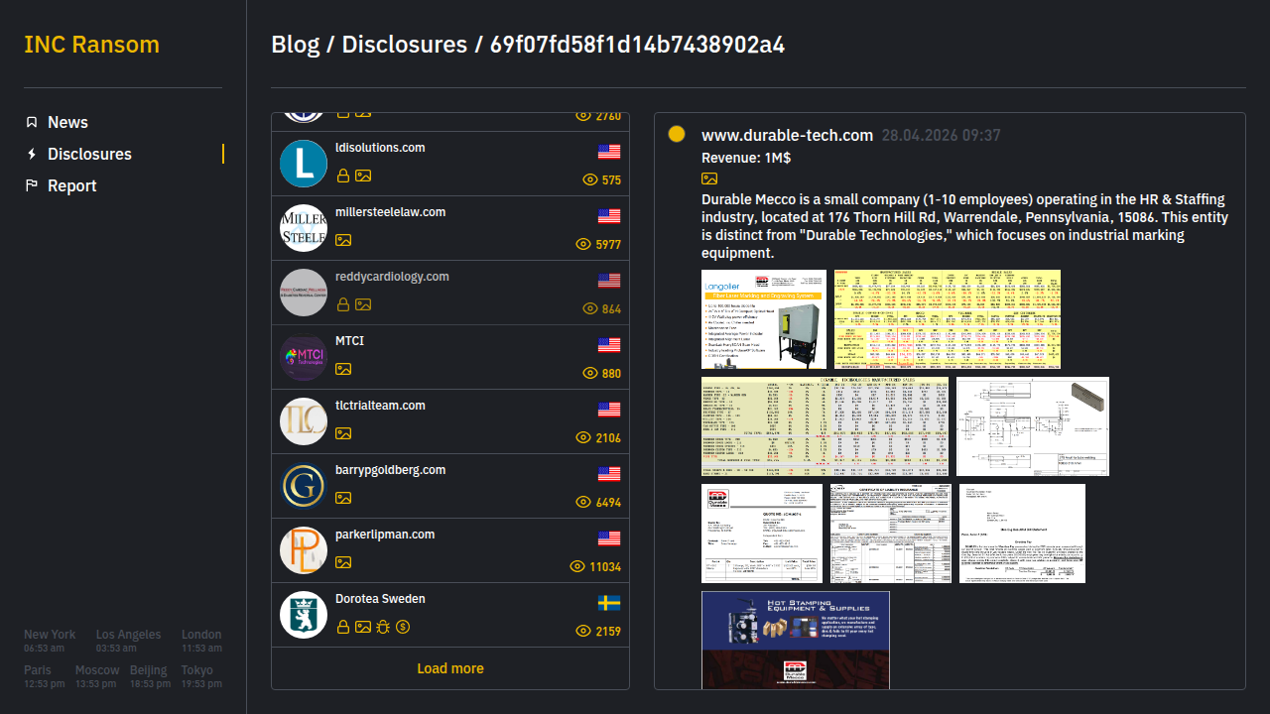Click the image icon below Revenue: 1M$
Image resolution: width=1270 pixels, height=714 pixels.
click(x=709, y=178)
